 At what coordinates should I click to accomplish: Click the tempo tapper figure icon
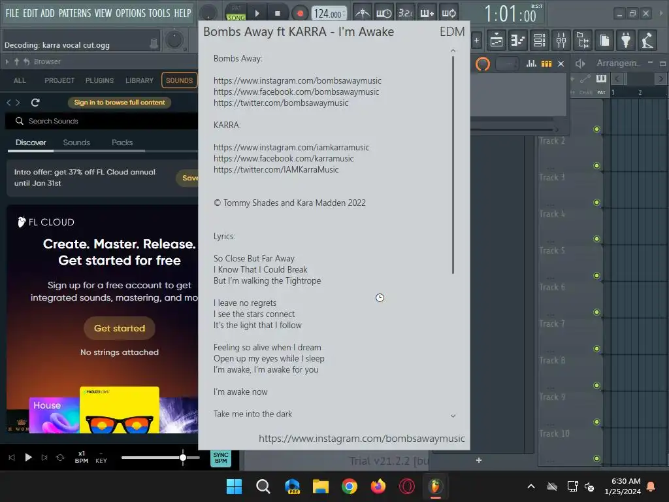coord(647,41)
